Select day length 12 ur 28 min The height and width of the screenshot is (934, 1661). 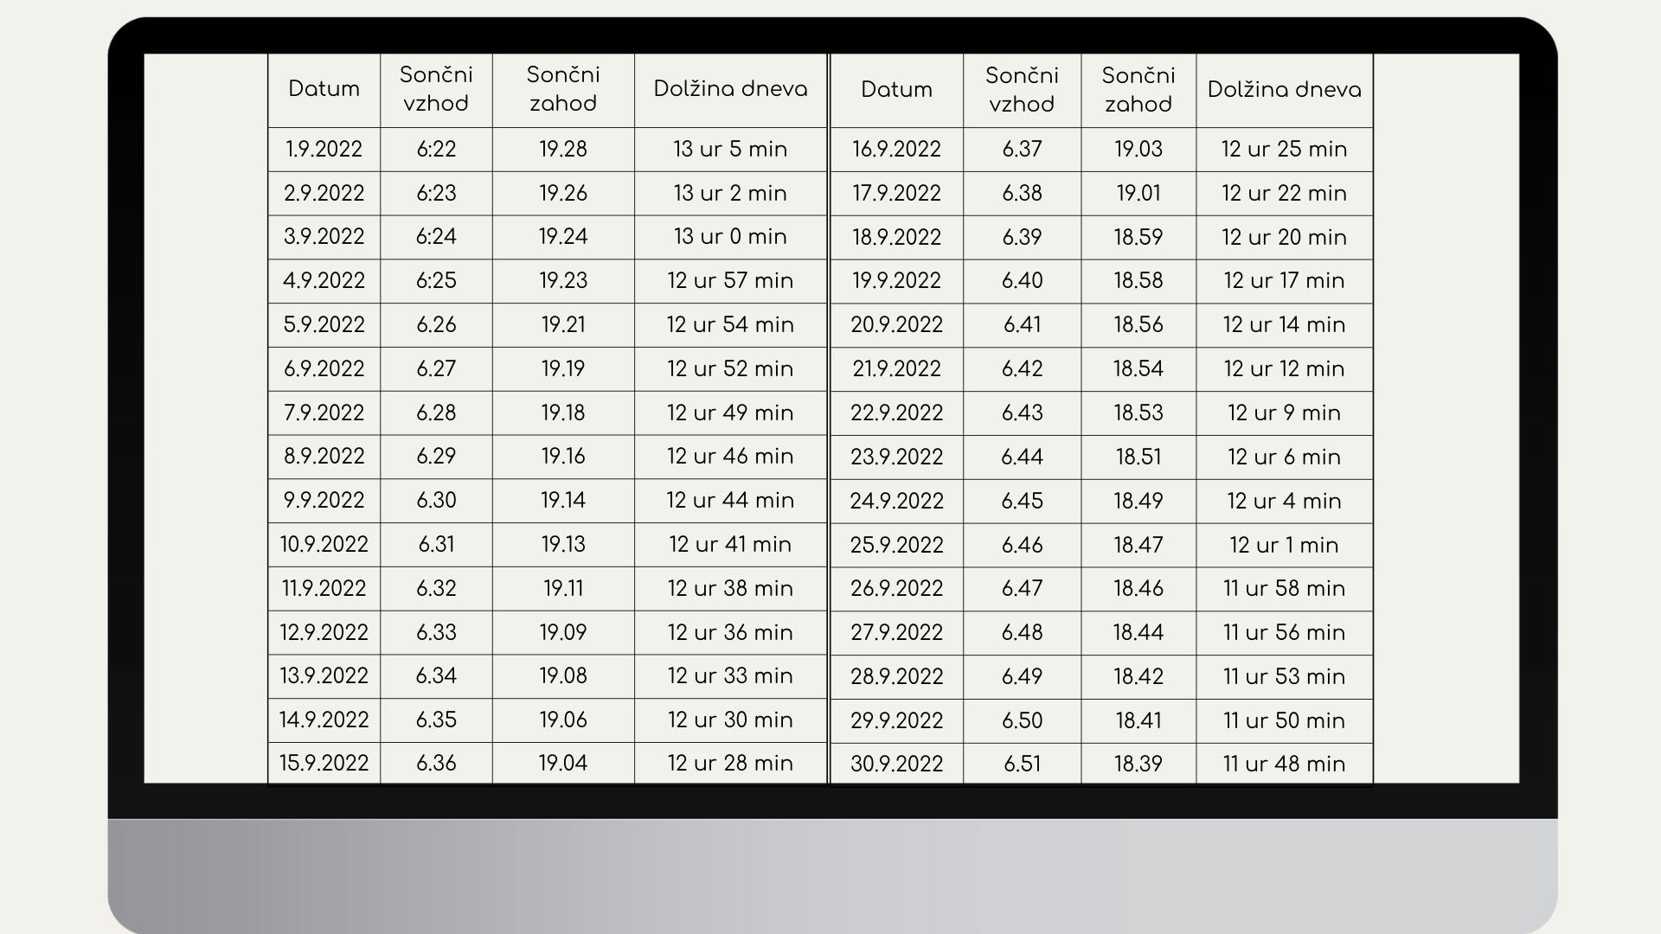coord(730,764)
